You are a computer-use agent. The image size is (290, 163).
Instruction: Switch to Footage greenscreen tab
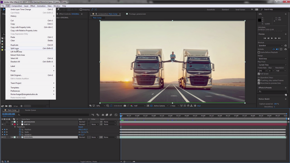tap(137, 14)
